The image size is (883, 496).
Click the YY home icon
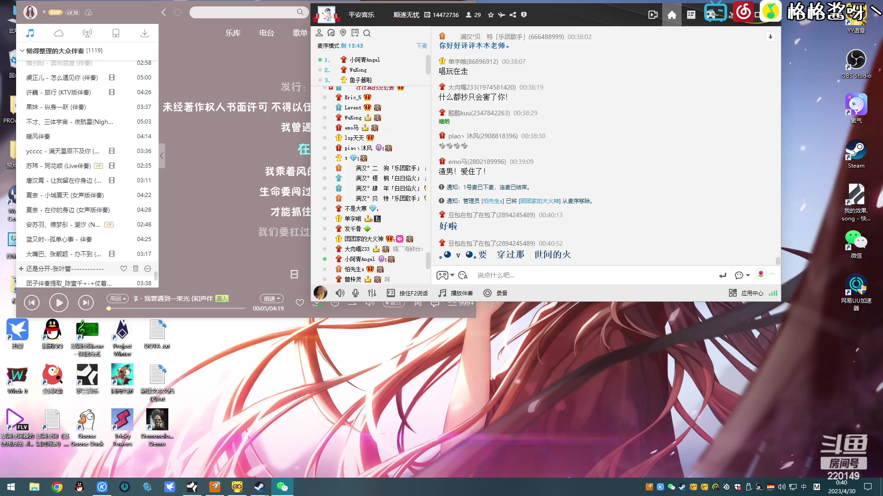pos(672,15)
